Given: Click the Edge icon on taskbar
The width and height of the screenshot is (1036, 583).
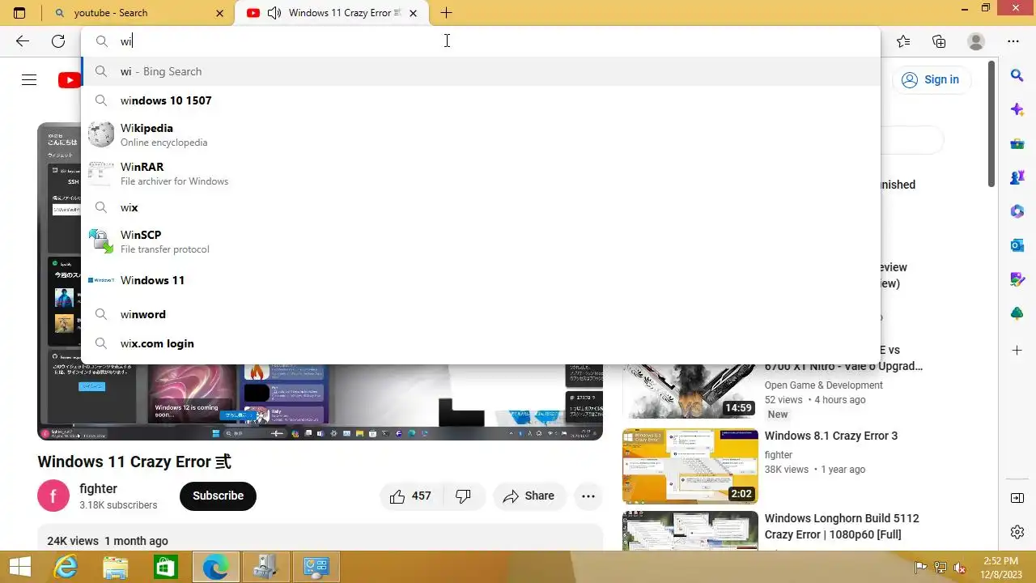Looking at the screenshot, I should [x=216, y=567].
